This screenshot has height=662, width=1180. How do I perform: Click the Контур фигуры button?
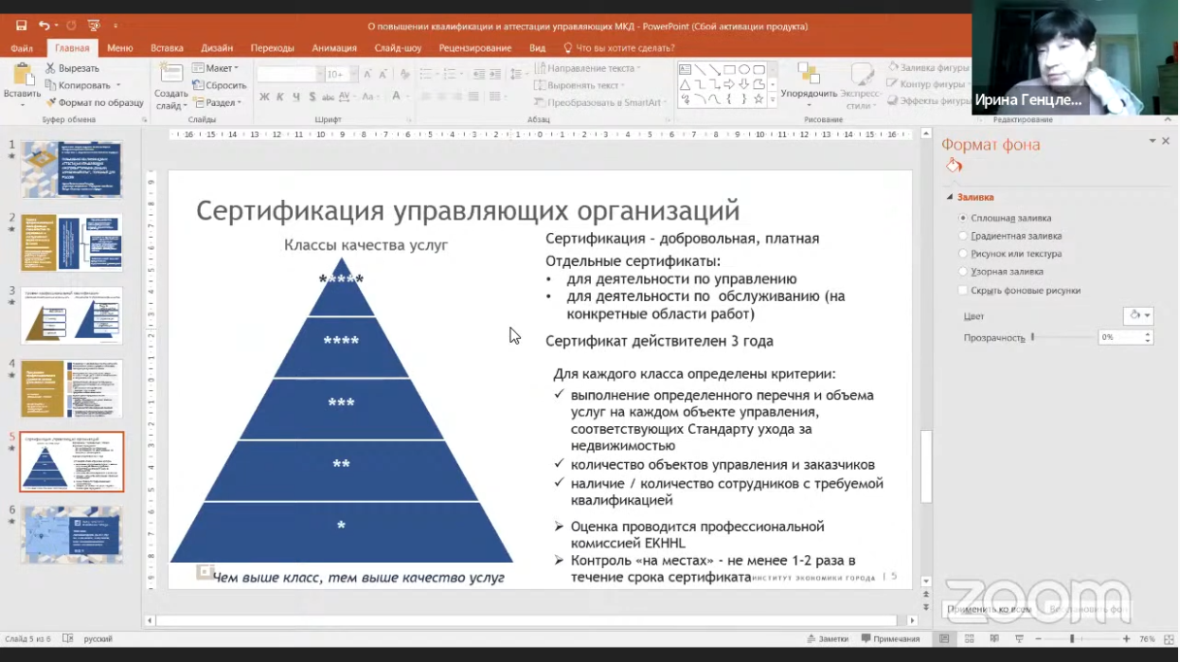point(929,84)
